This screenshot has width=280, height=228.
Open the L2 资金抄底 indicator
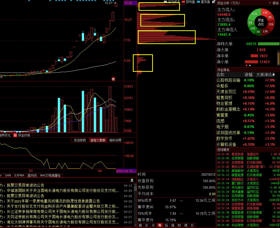22,135
